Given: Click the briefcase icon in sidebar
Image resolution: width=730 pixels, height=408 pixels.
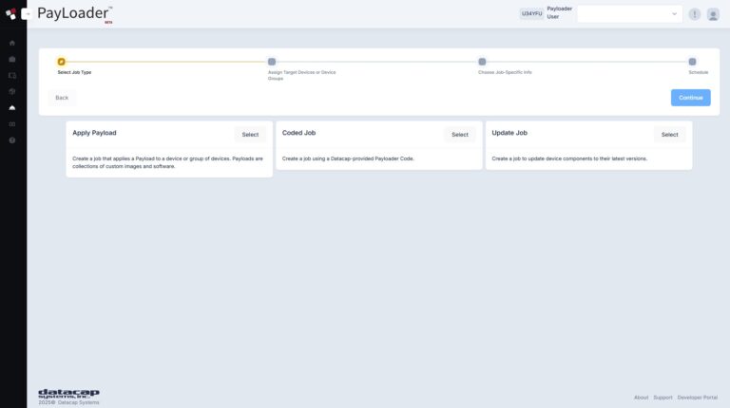Looking at the screenshot, I should pos(12,60).
